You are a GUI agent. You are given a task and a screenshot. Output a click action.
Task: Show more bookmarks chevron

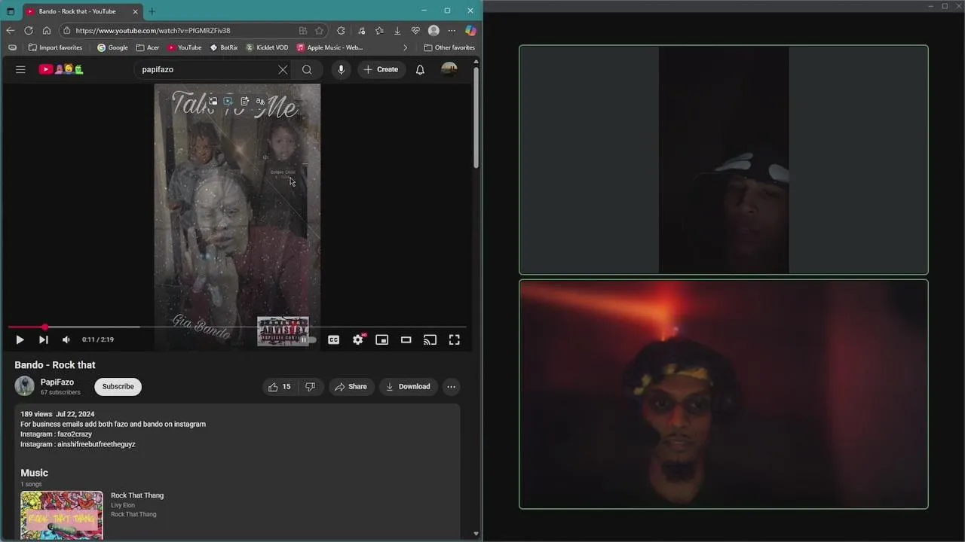(406, 47)
